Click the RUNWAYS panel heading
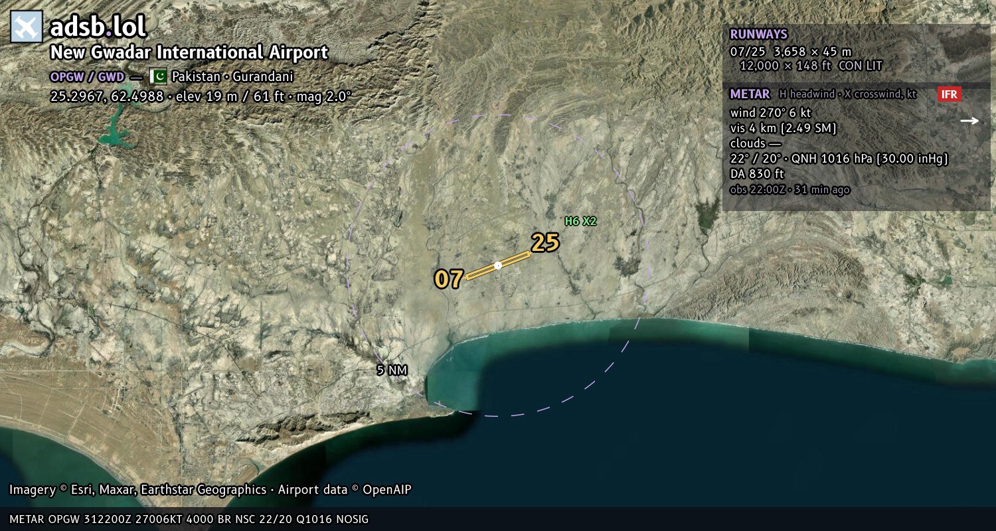 (758, 35)
